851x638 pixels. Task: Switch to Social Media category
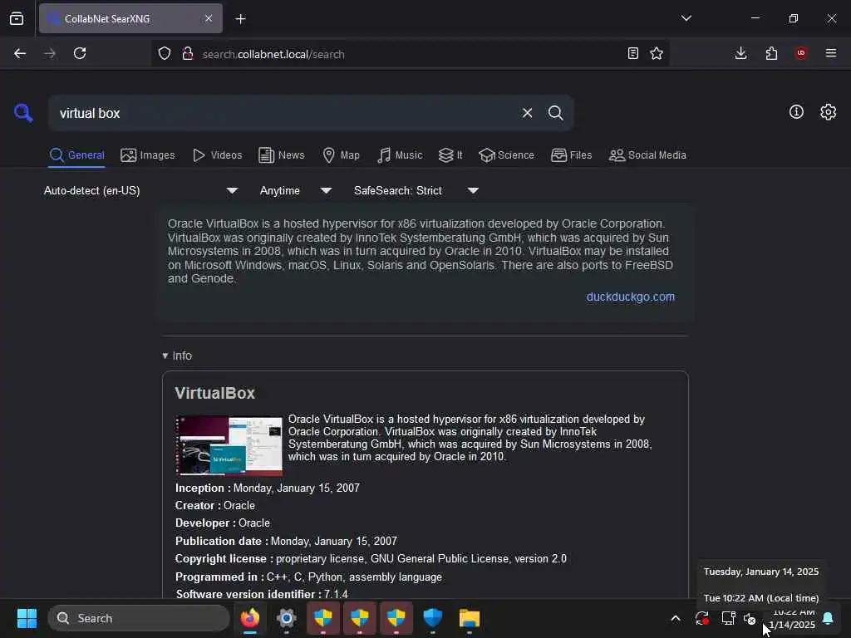[647, 155]
